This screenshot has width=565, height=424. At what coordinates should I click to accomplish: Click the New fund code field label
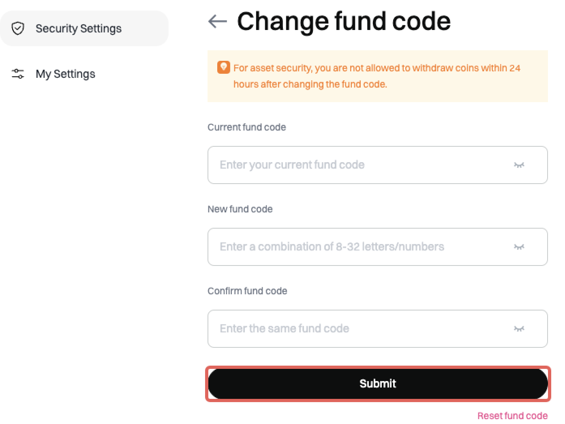[240, 209]
